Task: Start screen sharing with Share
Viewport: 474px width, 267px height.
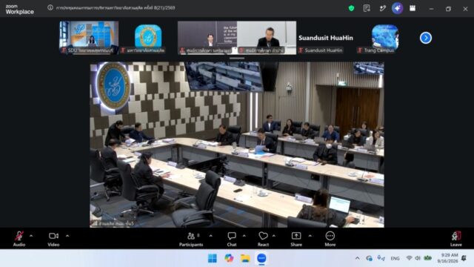Action: 296,239
